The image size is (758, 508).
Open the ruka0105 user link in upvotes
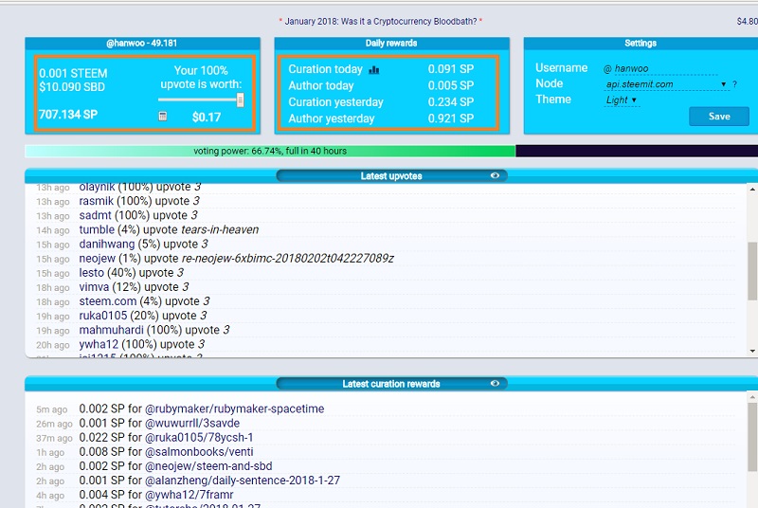tap(103, 316)
